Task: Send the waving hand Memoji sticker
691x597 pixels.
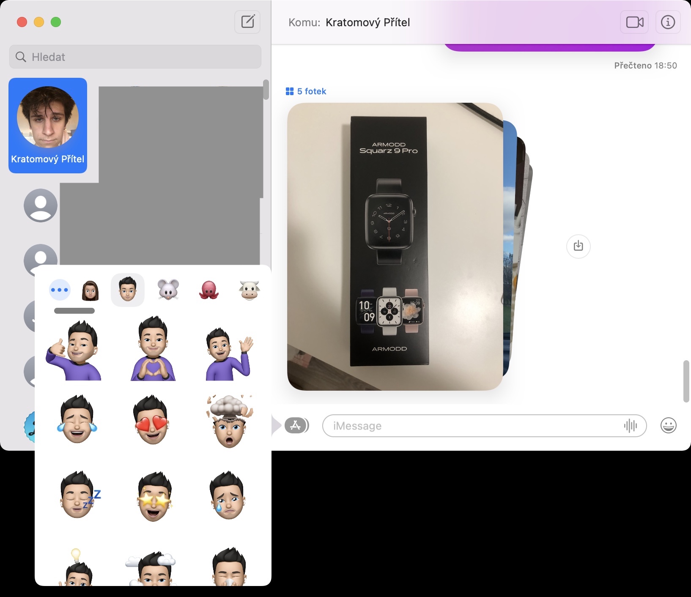Action: [x=229, y=353]
